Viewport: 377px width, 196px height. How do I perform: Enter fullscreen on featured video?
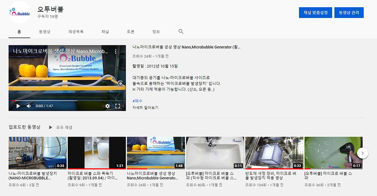118,106
